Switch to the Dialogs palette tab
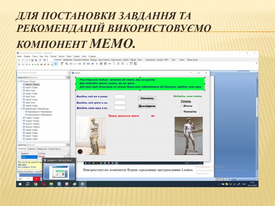Viewport: 275px width, 206px height. (x=93, y=60)
